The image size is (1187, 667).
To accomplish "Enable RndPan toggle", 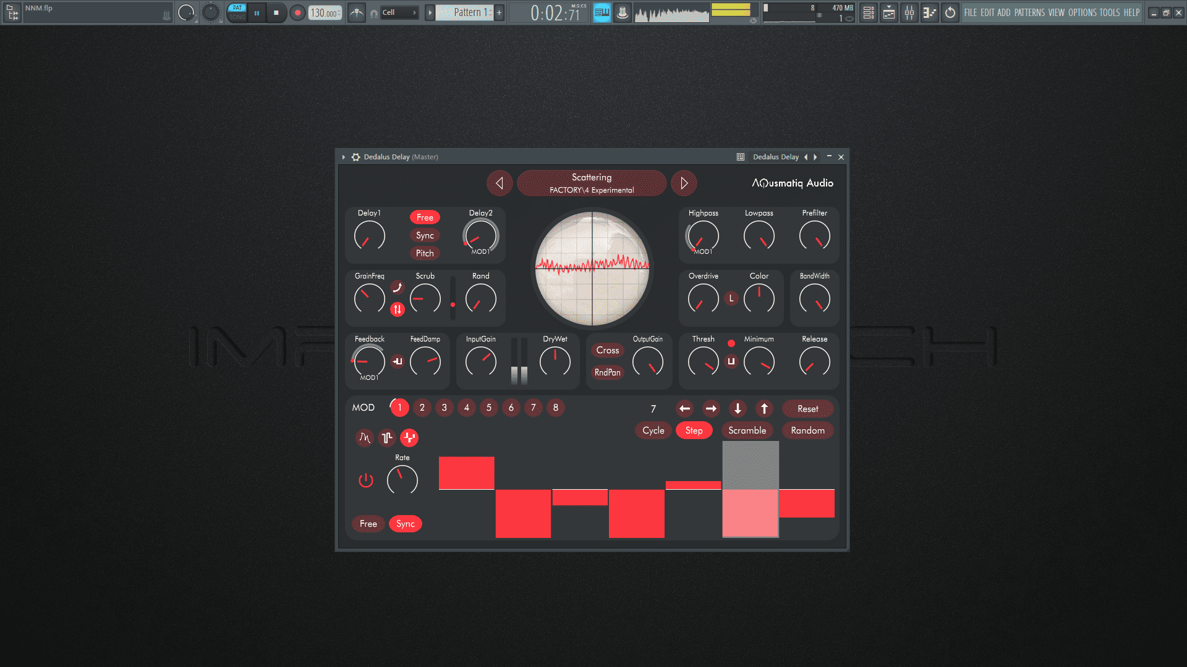I will pos(607,372).
